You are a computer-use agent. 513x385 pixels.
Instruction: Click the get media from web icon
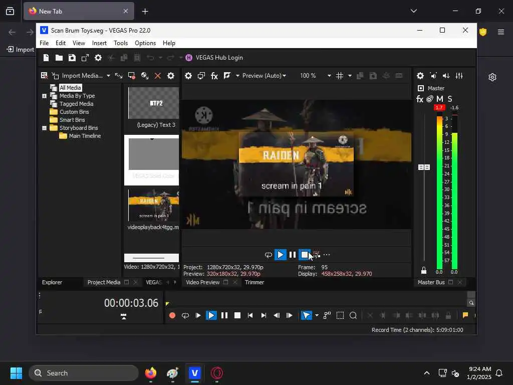coord(145,76)
